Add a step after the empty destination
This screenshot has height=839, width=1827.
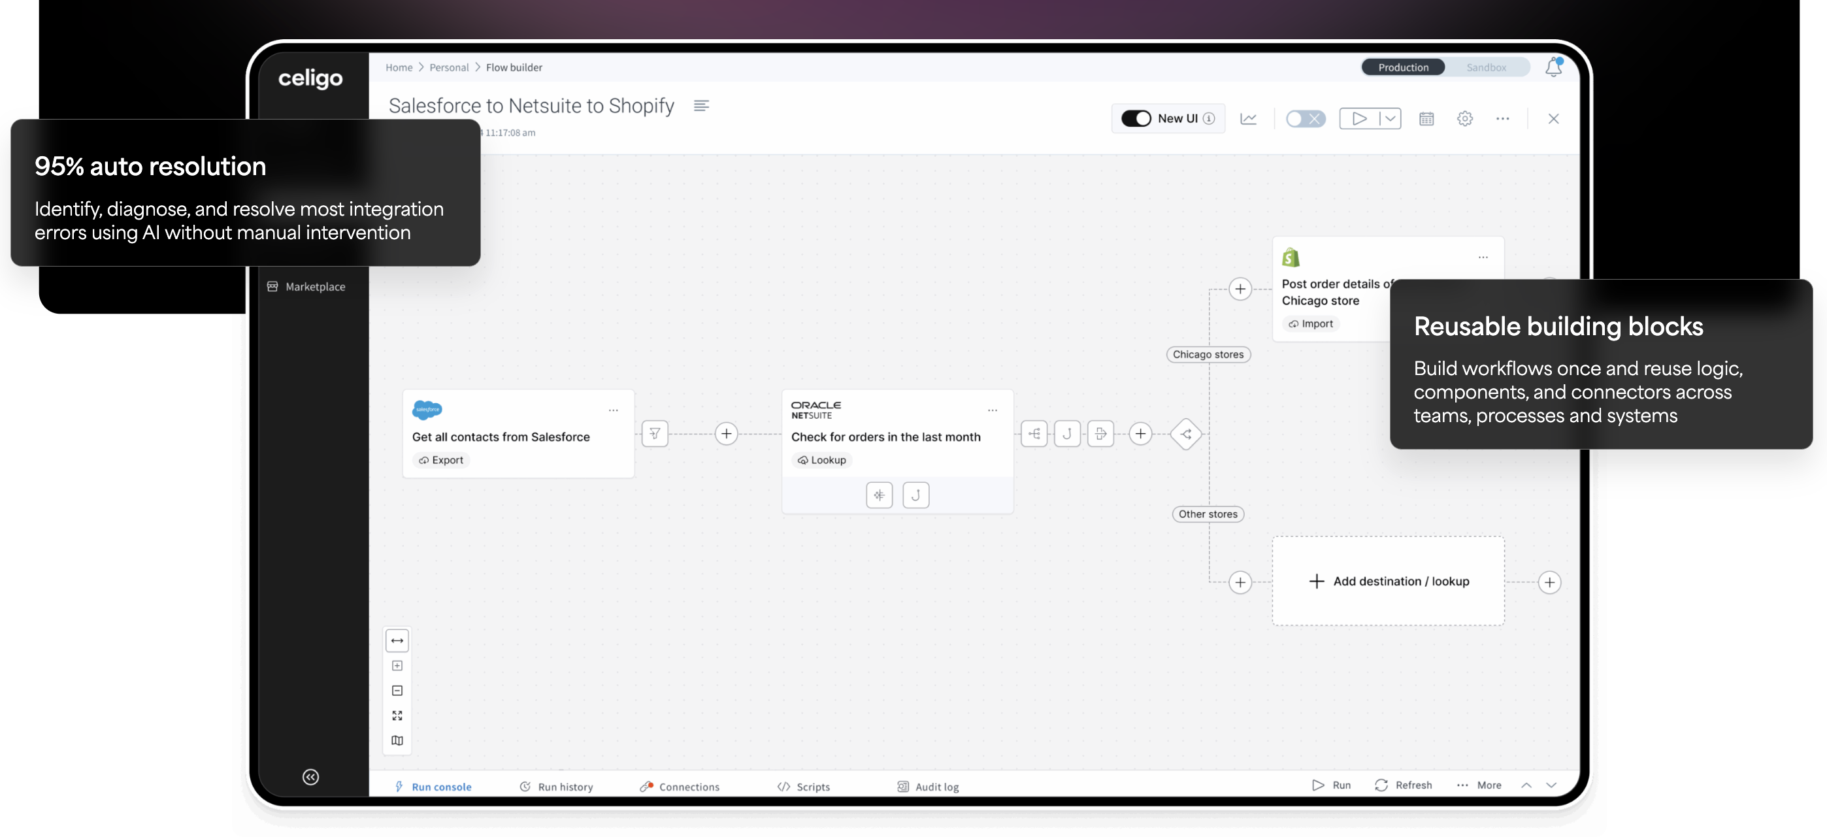[x=1550, y=582]
